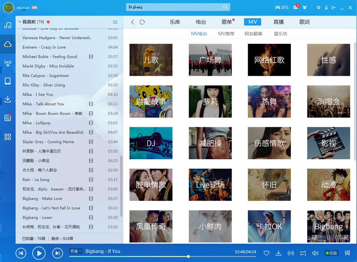Open the 标准 audio quality dropdown

(x=75, y=251)
